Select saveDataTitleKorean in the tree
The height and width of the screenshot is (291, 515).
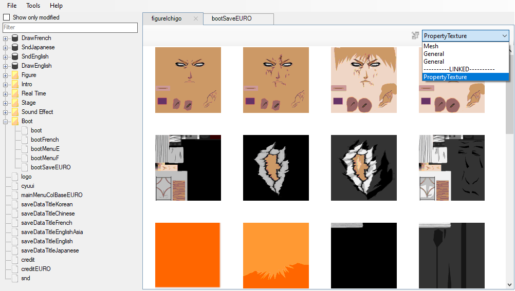pos(47,204)
